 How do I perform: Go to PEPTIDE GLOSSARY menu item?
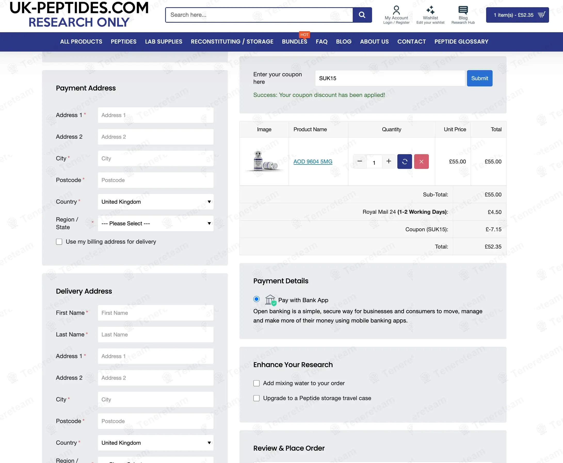coord(461,42)
